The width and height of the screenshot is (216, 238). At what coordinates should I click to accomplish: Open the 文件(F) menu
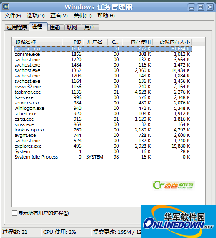click(13, 16)
